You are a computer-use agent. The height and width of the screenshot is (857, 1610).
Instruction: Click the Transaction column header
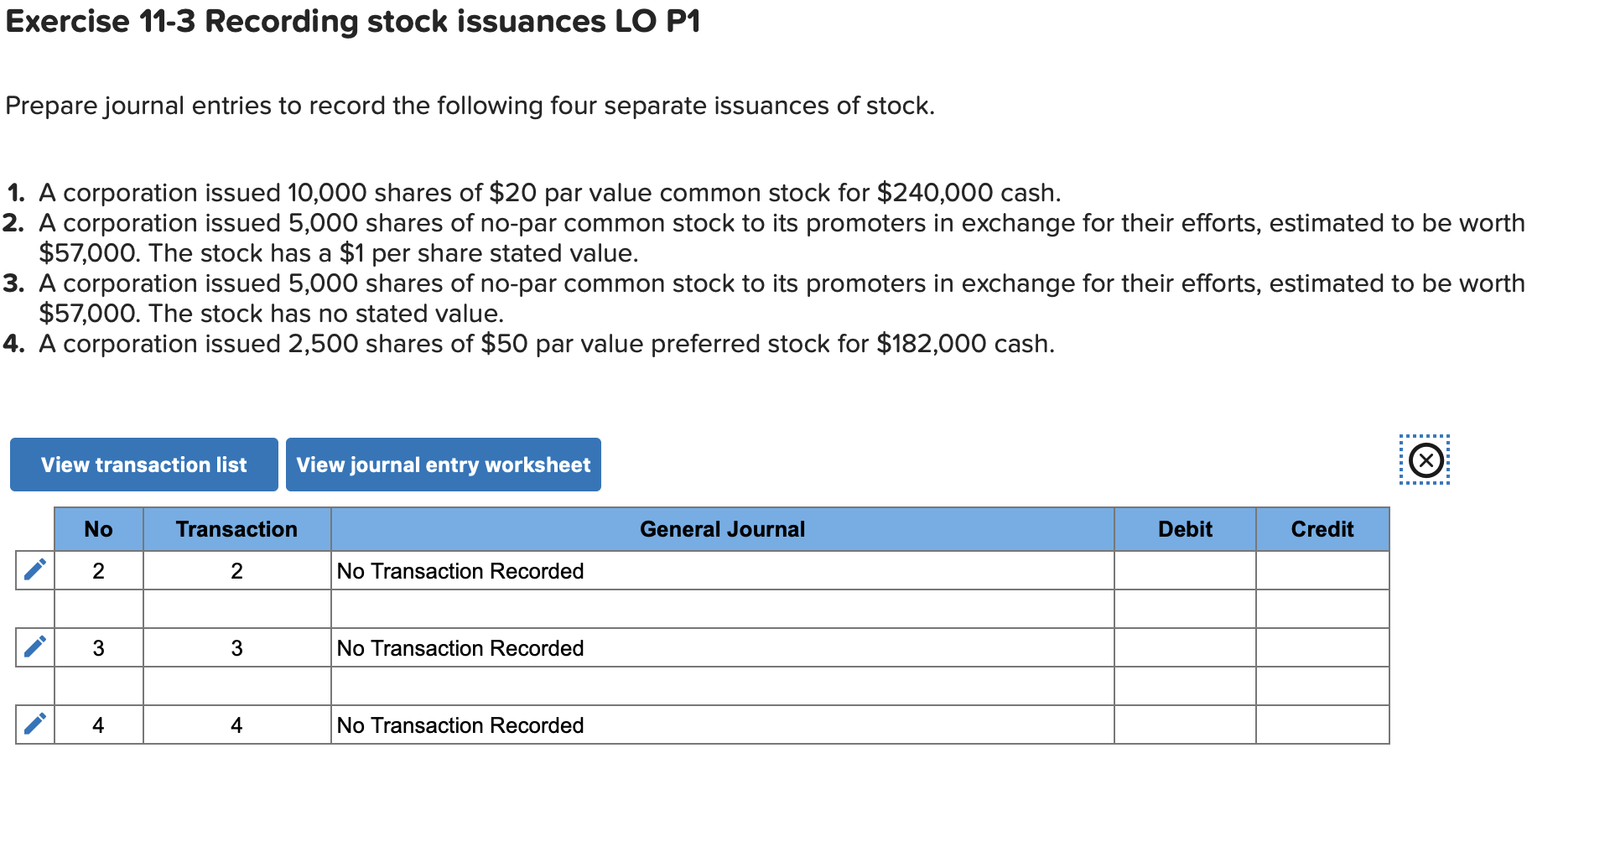[x=236, y=528]
